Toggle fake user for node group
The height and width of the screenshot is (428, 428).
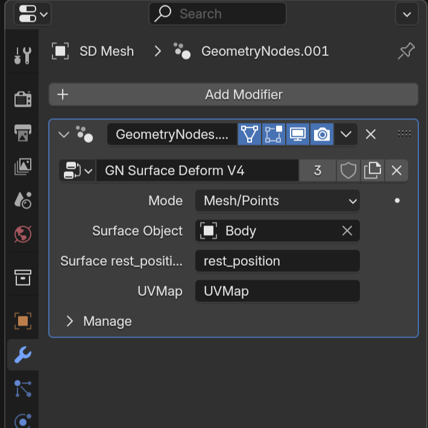[x=348, y=171]
